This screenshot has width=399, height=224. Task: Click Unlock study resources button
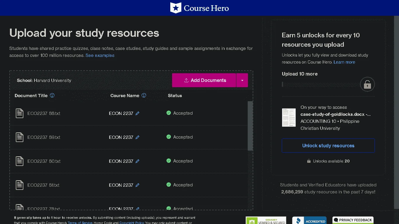pos(328,146)
